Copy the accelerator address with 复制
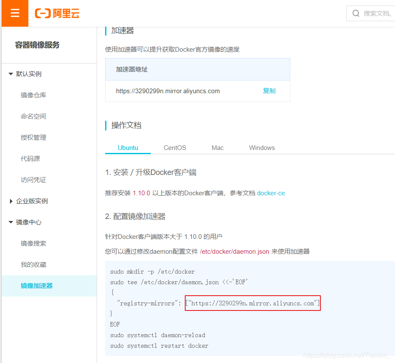The width and height of the screenshot is (395, 363). click(269, 91)
